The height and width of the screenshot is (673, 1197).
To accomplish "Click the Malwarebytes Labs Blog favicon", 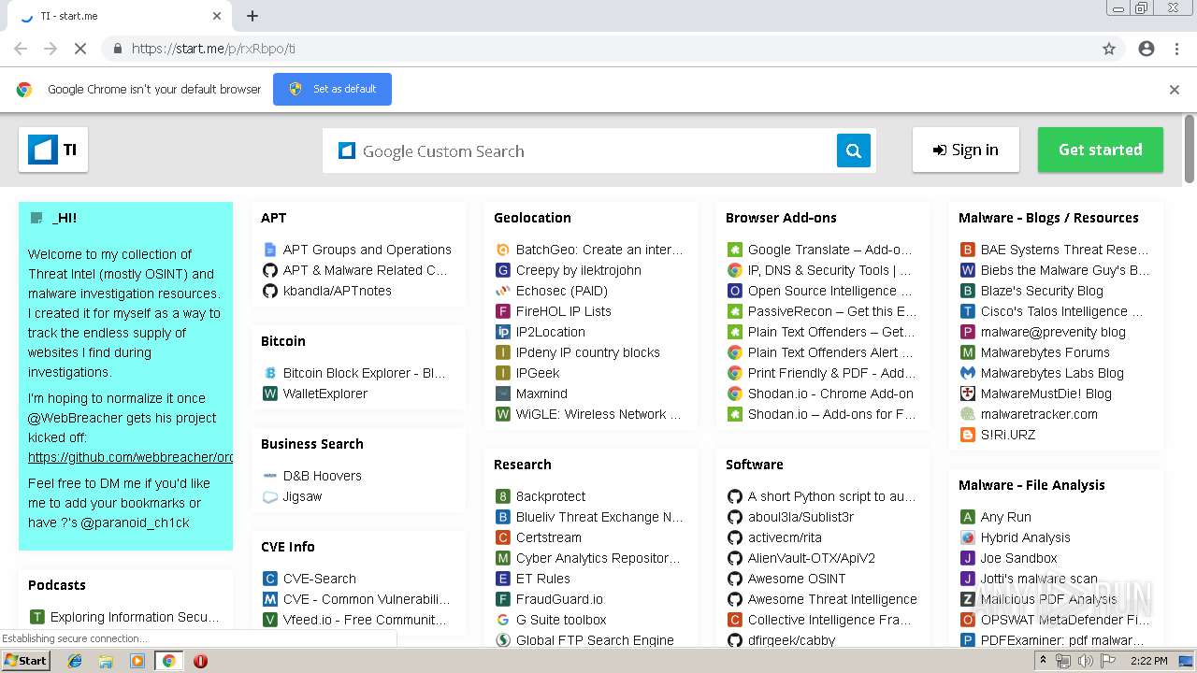I will [x=968, y=373].
